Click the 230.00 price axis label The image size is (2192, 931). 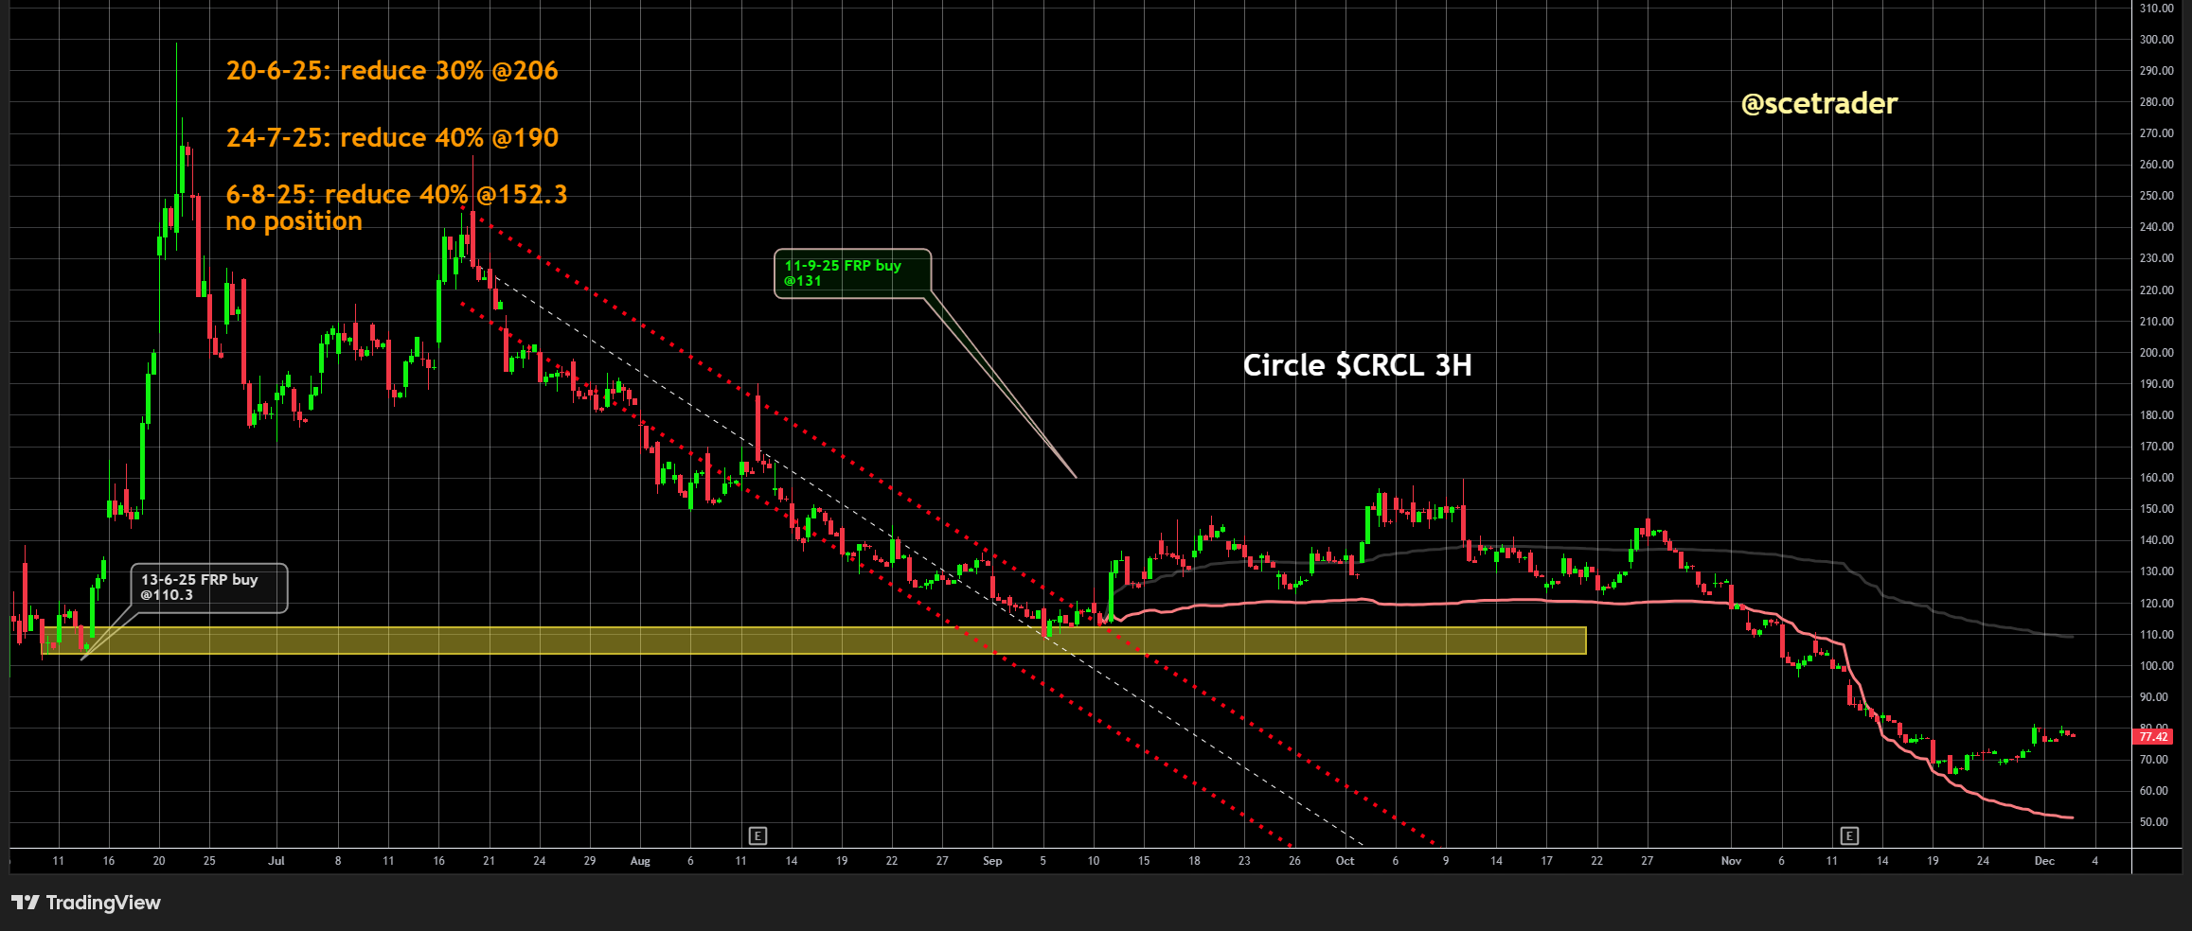[2156, 258]
